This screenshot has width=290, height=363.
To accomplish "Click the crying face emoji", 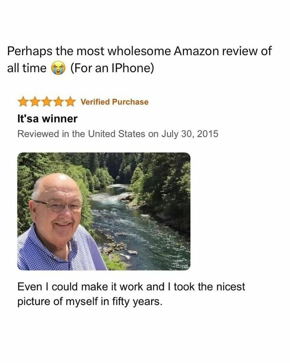I will (58, 68).
